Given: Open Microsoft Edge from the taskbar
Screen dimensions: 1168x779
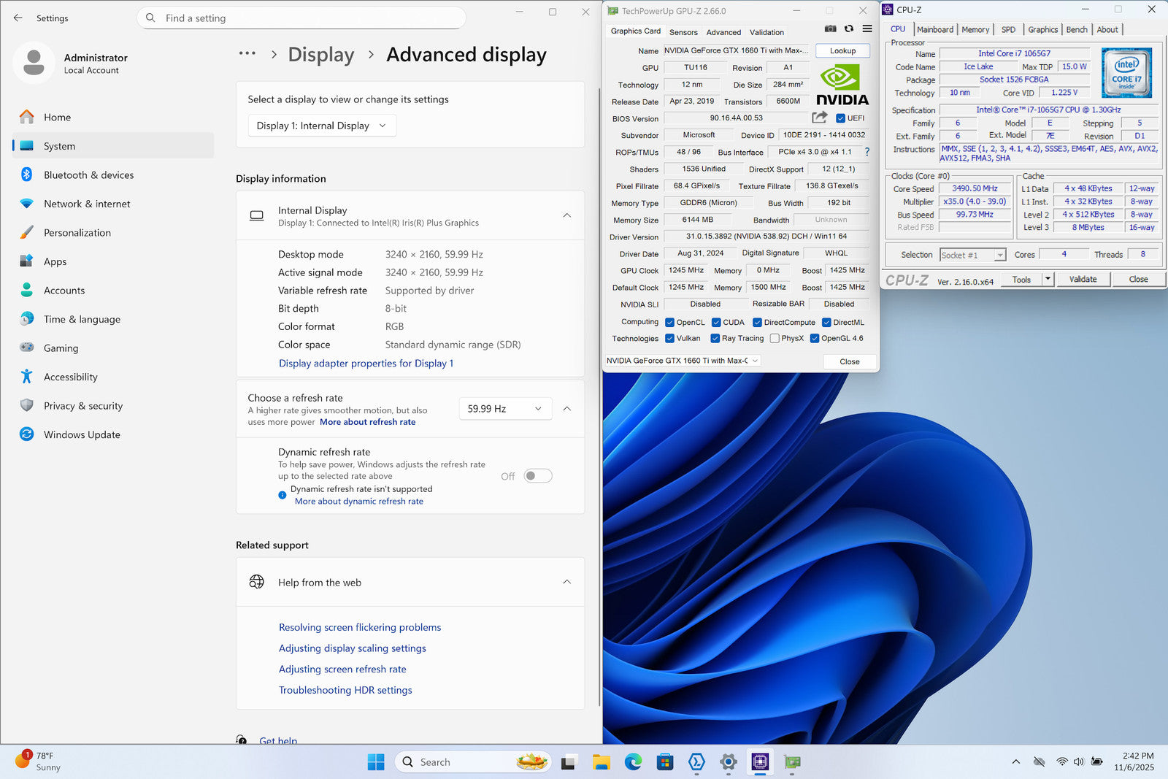Looking at the screenshot, I should click(x=633, y=762).
